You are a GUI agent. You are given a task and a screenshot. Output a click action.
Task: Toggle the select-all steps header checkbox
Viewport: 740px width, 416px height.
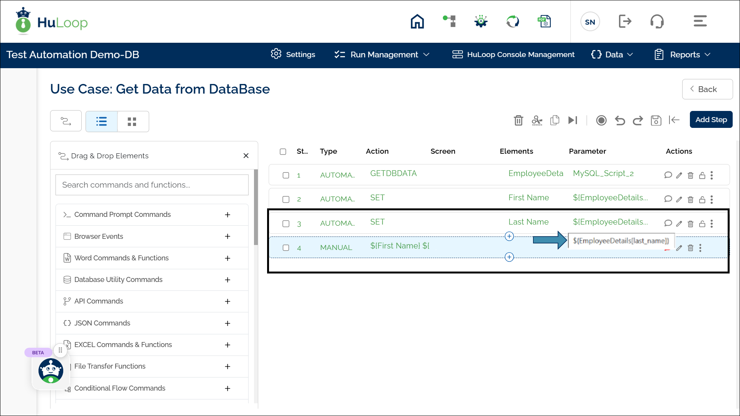click(283, 151)
